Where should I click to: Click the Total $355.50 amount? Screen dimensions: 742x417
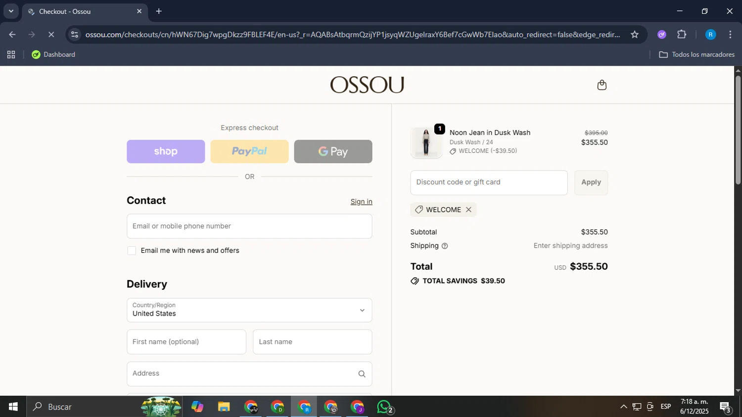coord(589,267)
